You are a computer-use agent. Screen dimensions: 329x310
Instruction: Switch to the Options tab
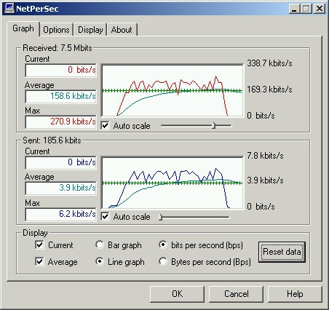click(x=56, y=30)
